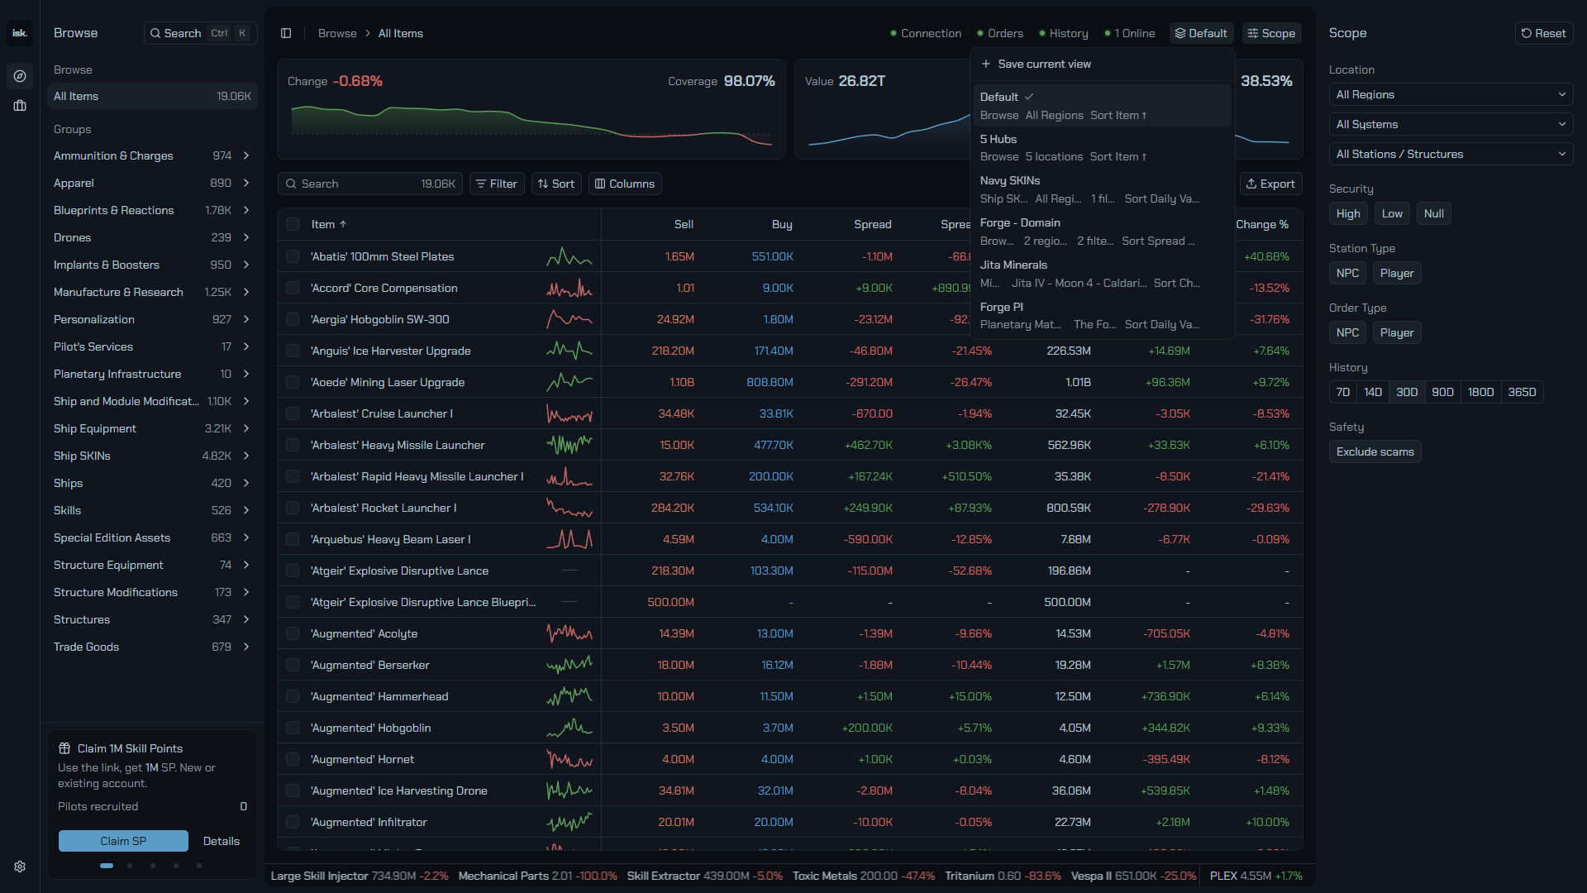The width and height of the screenshot is (1587, 893).
Task: Sort by the Item column header
Action: (329, 224)
